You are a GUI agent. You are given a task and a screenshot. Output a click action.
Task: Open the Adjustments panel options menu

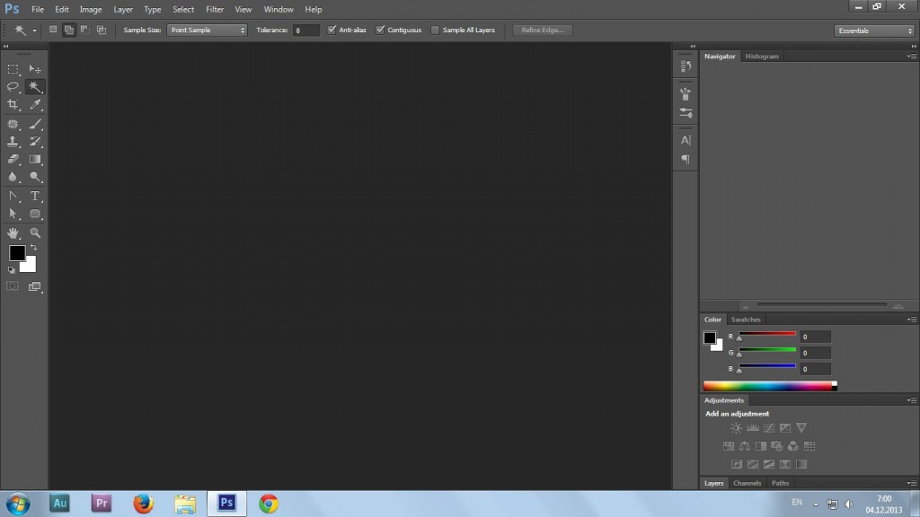(912, 400)
